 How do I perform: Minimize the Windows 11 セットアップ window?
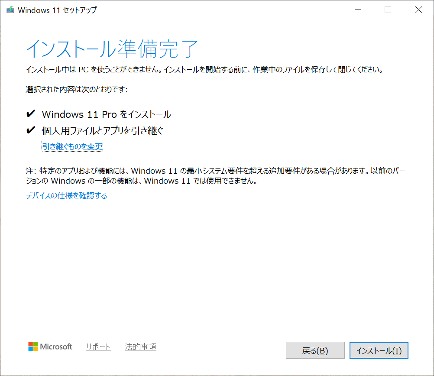357,10
